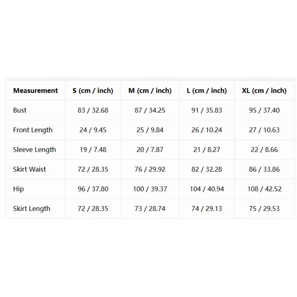The height and width of the screenshot is (297, 297).
Task: Click the Sleeve Length row label
Action: [35, 150]
